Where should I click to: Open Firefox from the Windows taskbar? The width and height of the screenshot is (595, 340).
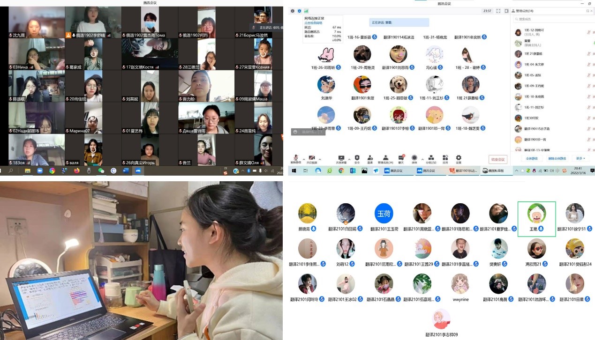(x=76, y=171)
